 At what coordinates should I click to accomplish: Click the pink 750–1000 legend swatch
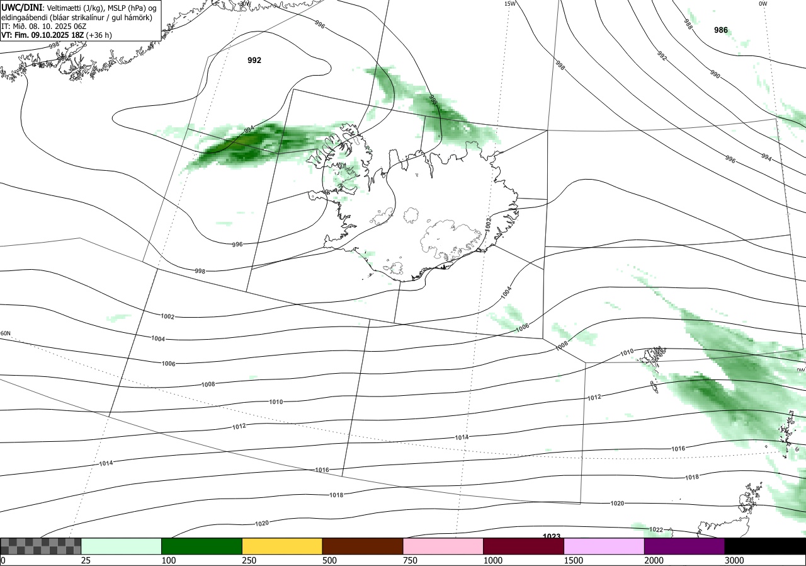[x=443, y=546]
